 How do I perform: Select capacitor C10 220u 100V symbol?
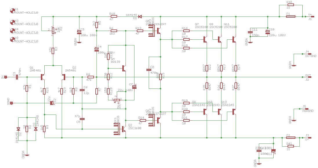(268, 32)
